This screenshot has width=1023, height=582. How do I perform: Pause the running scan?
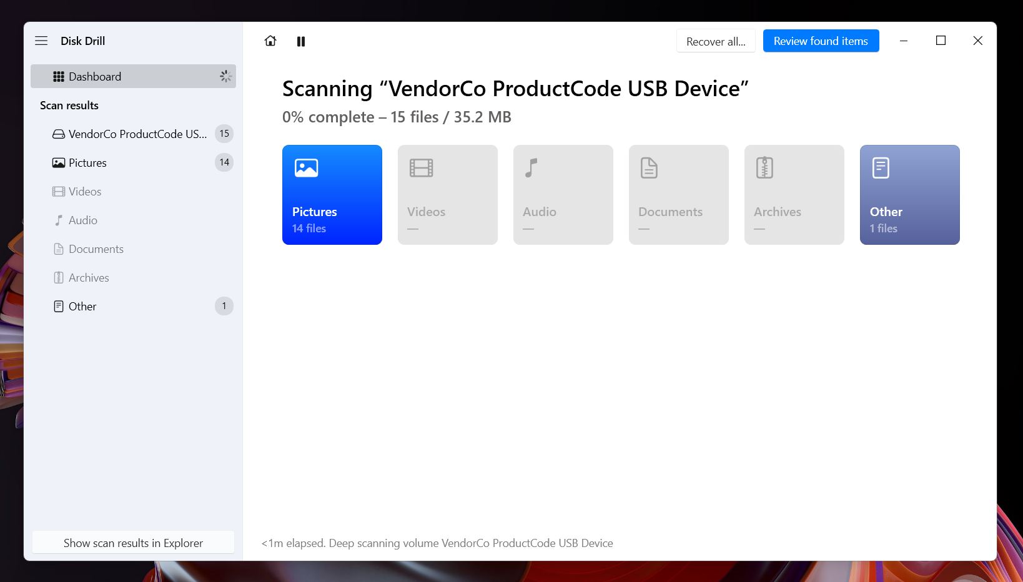301,41
